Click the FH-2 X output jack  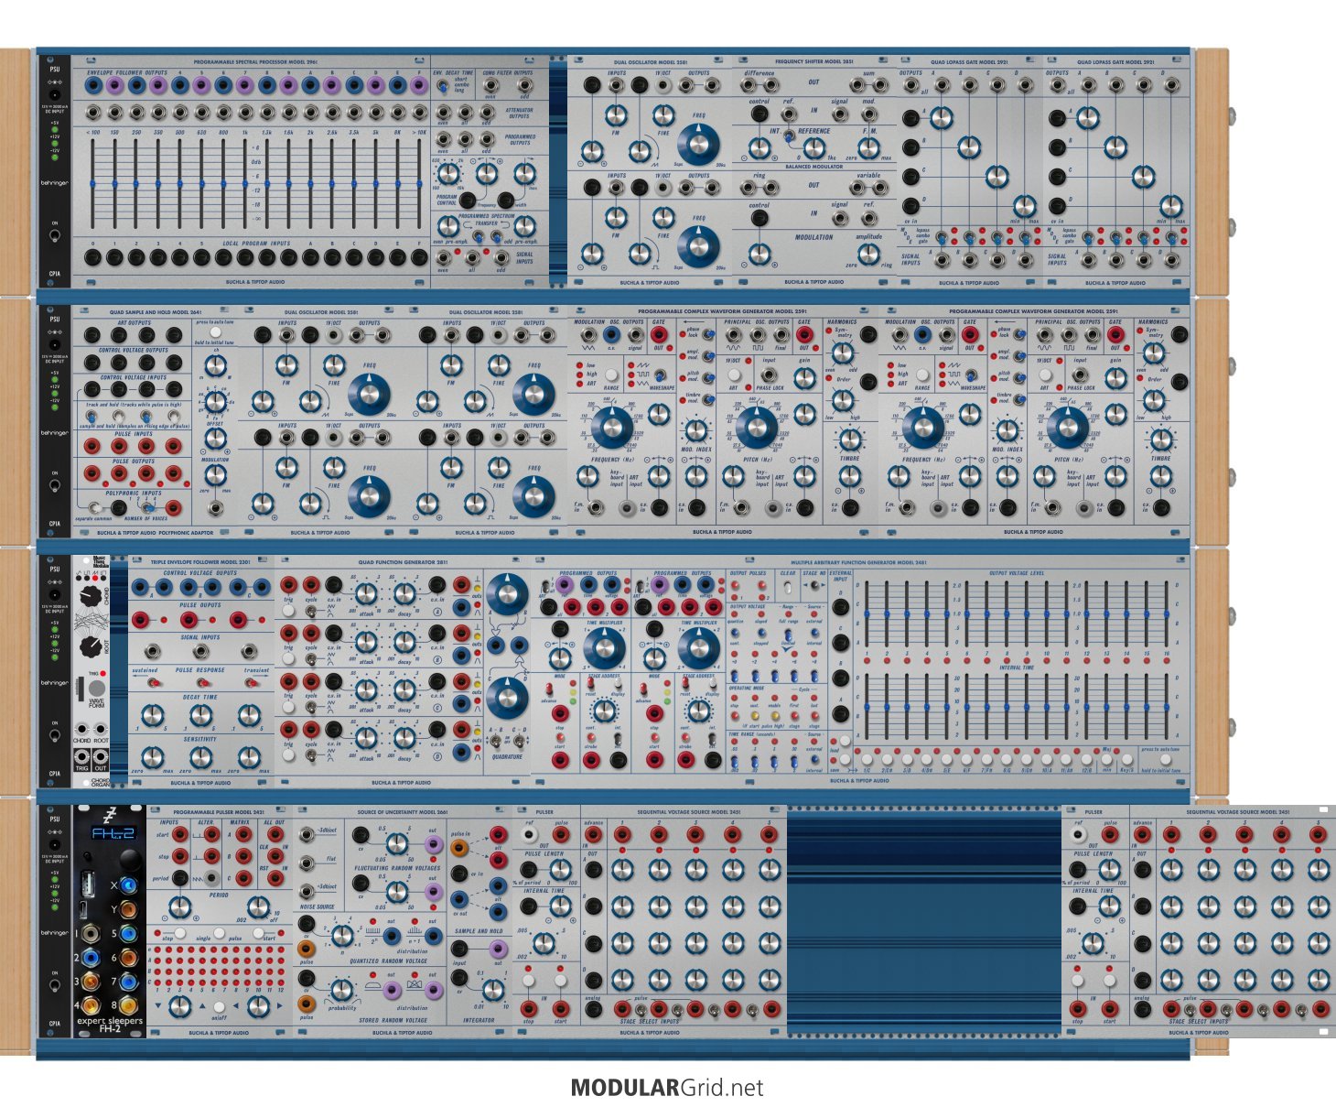[130, 885]
